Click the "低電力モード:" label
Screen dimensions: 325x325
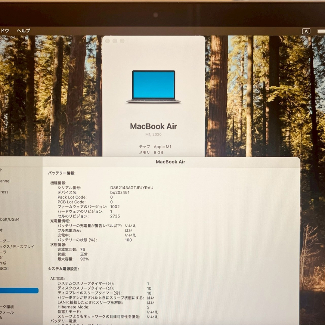pos(69,312)
